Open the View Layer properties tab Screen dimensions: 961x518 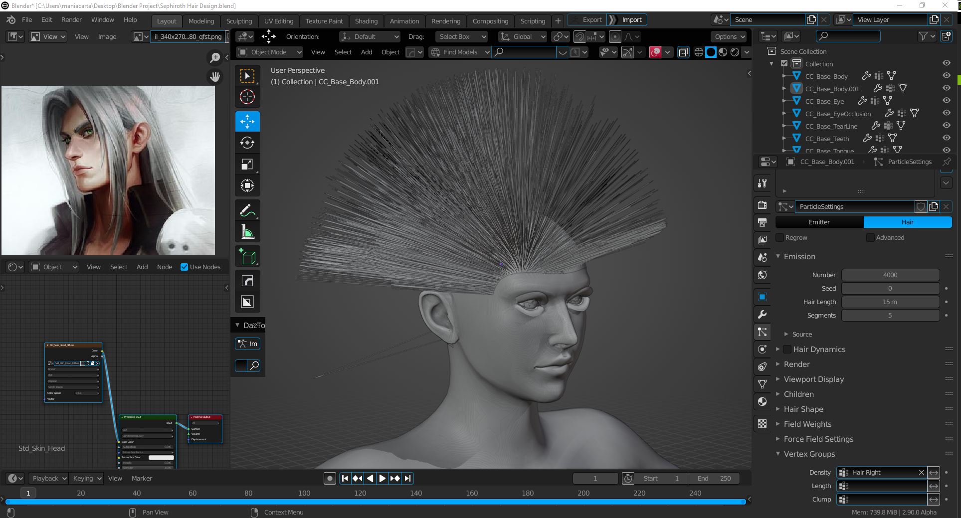pos(762,240)
